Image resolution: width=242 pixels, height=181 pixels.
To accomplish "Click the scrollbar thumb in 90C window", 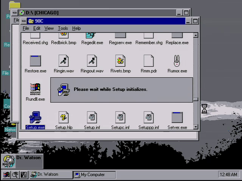I will (x=195, y=99).
